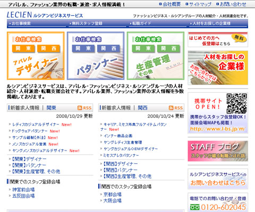Open 【関西】デザイナー category link
The image size is (255, 212).
(x=120, y=164)
